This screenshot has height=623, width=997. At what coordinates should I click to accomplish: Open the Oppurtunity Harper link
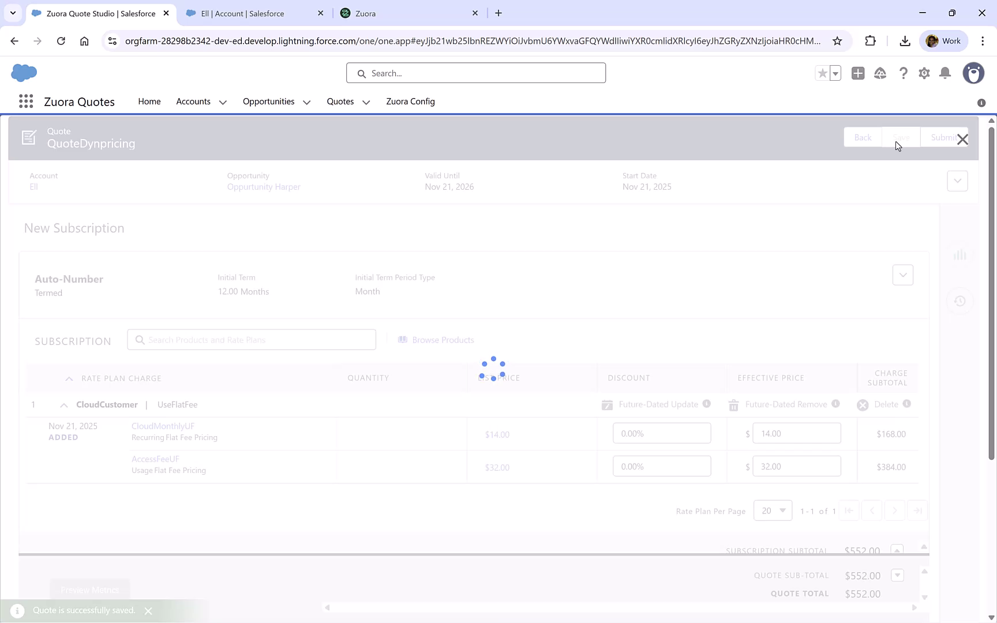264,186
